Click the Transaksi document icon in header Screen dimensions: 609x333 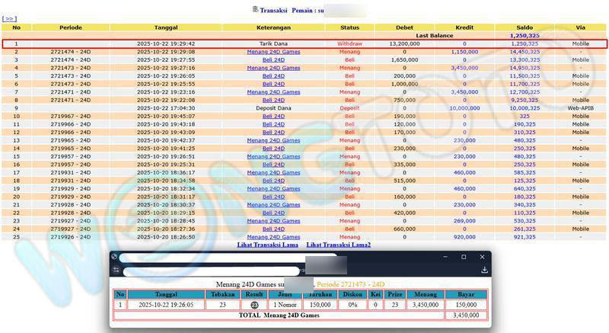coord(255,10)
